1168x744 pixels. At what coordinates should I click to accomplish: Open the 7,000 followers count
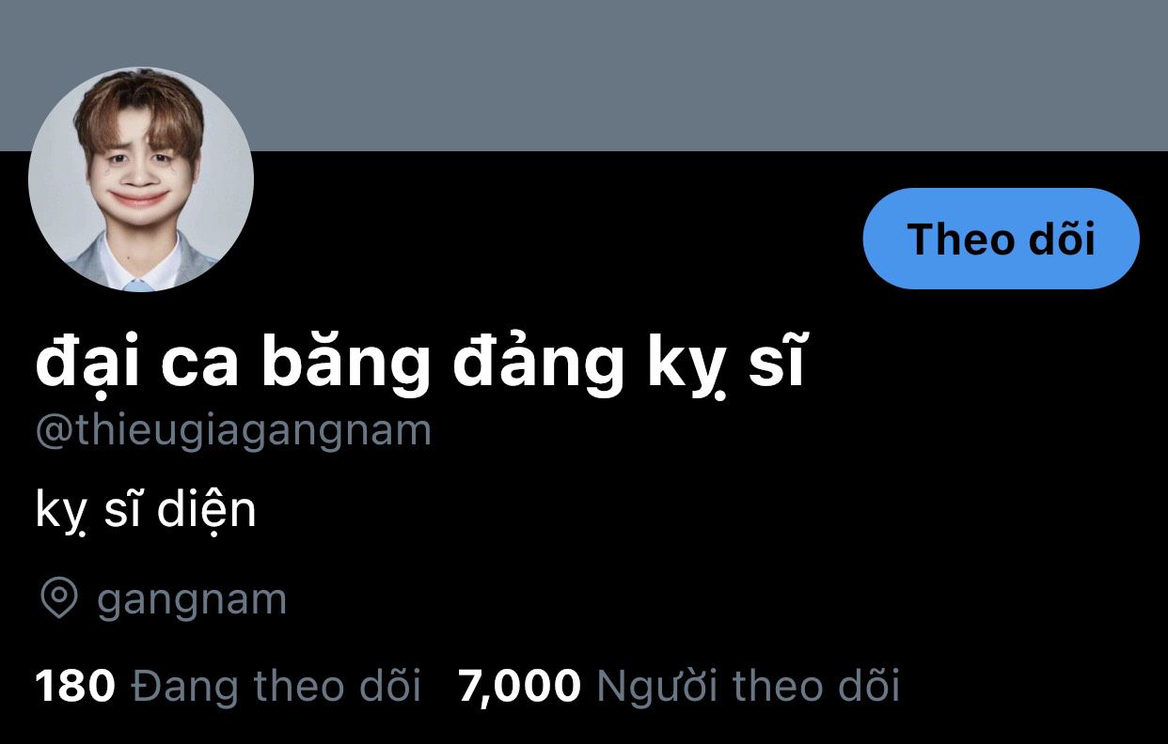(519, 687)
